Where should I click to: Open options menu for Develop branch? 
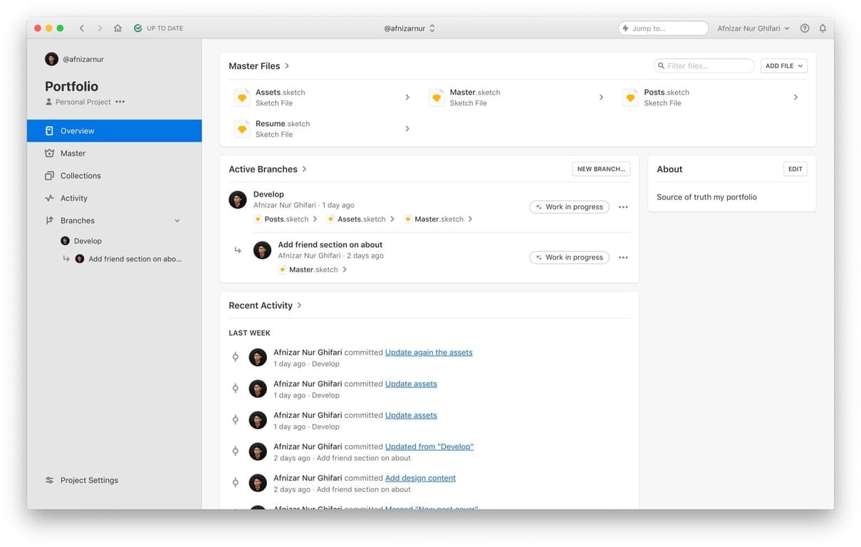tap(623, 207)
